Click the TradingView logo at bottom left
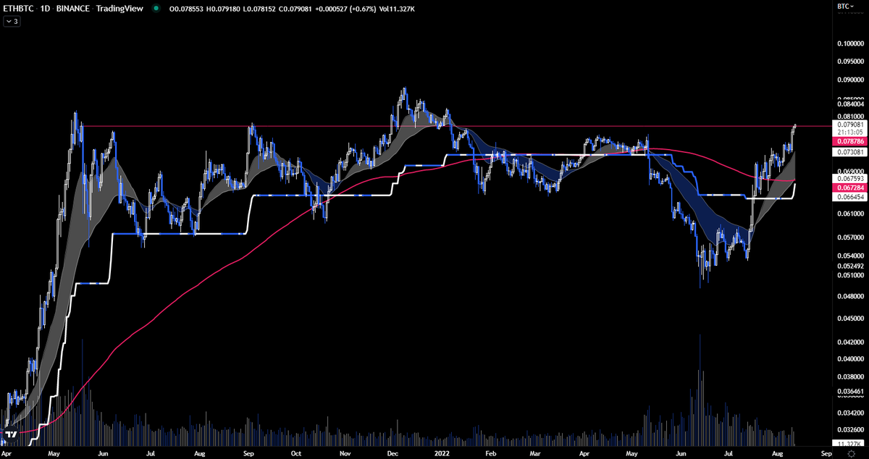The image size is (869, 459). (12, 436)
